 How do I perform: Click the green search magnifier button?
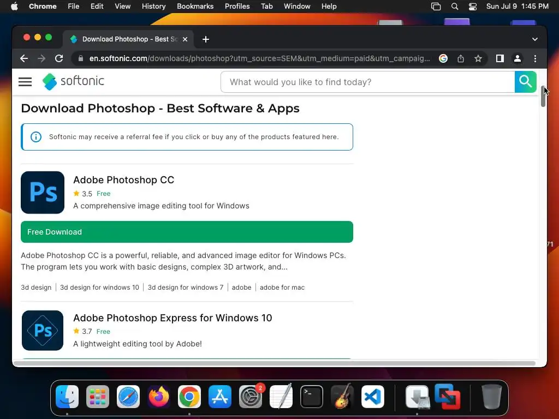(525, 82)
